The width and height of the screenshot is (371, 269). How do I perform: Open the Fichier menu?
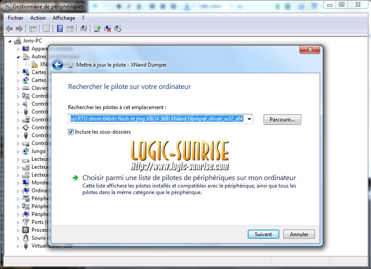pos(16,18)
